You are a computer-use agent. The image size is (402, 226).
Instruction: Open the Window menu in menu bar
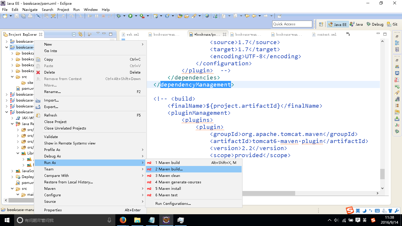tap(91, 9)
